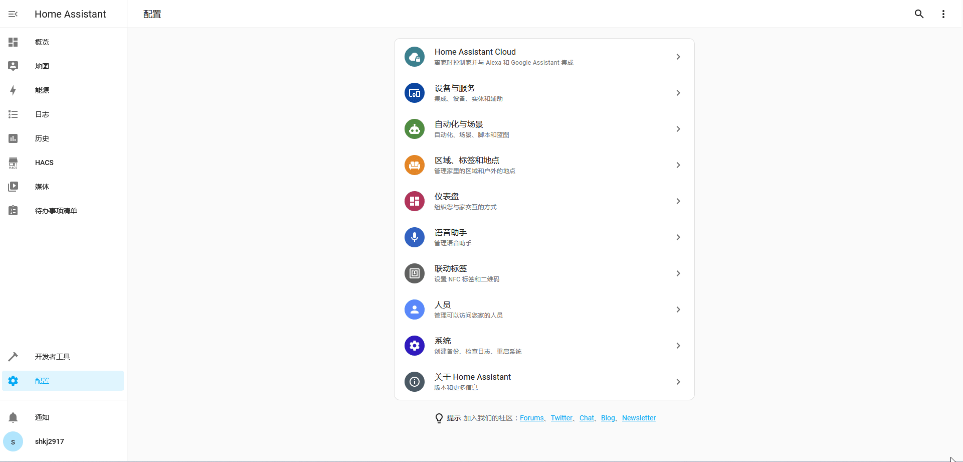
Task: Open the 媒体 media player icon
Action: [x=13, y=187]
